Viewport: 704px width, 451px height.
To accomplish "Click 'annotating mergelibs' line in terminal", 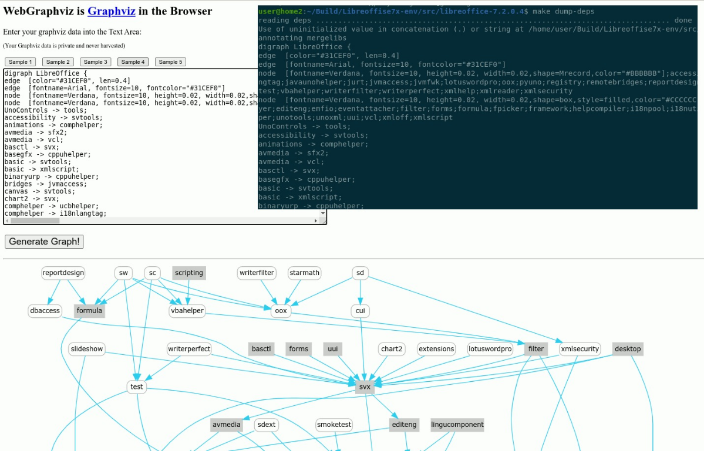I will click(x=302, y=38).
